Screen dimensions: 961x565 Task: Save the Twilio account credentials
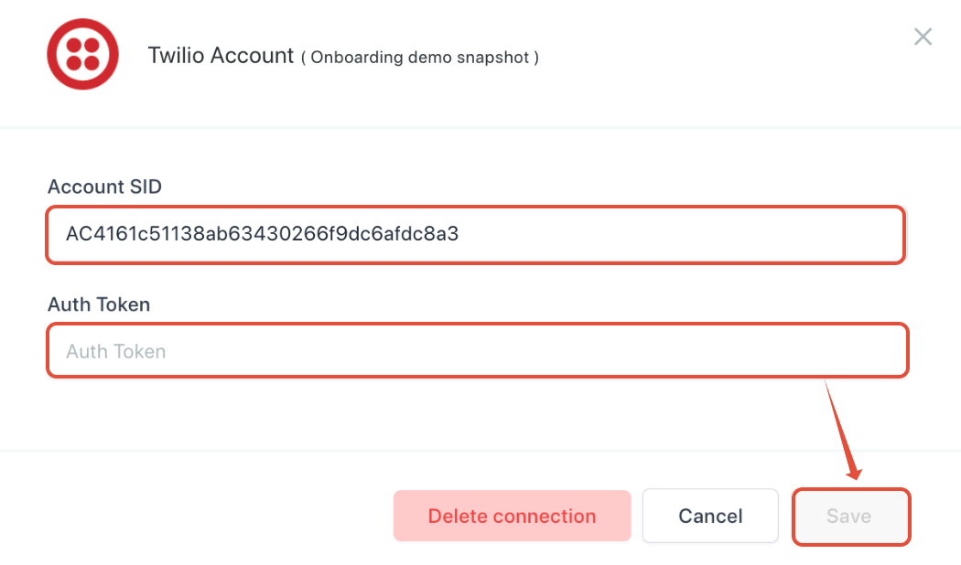point(850,517)
